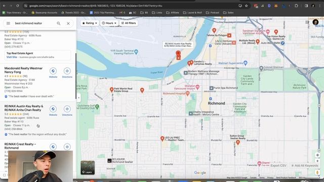Go back in the browser
Viewport: 324px width, 182px height.
(x=4, y=6)
